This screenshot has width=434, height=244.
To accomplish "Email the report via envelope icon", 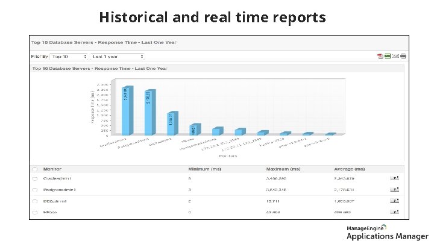I will (x=395, y=56).
